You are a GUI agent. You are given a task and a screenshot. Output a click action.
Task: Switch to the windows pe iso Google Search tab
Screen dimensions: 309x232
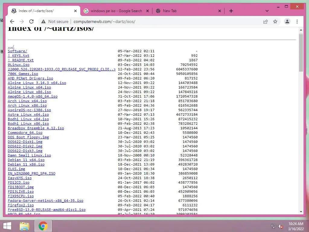point(116,11)
